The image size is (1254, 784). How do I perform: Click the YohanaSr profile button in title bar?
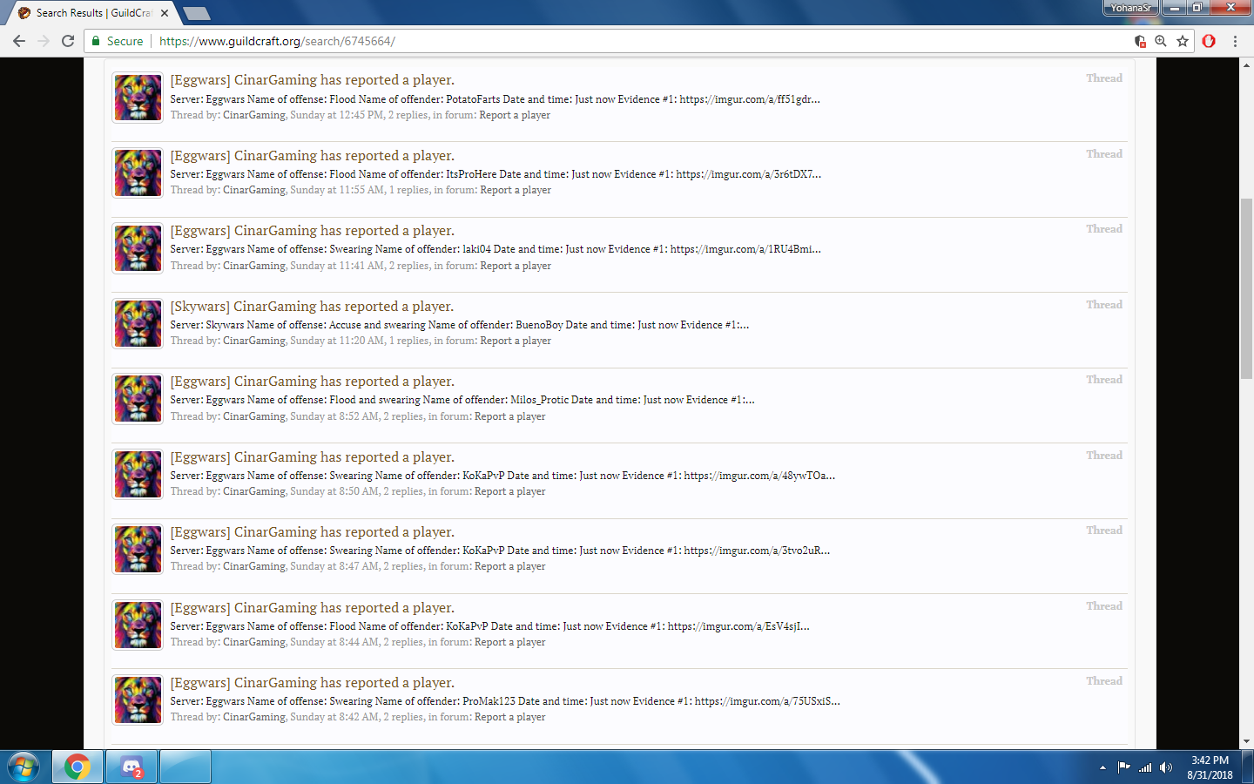pos(1130,8)
